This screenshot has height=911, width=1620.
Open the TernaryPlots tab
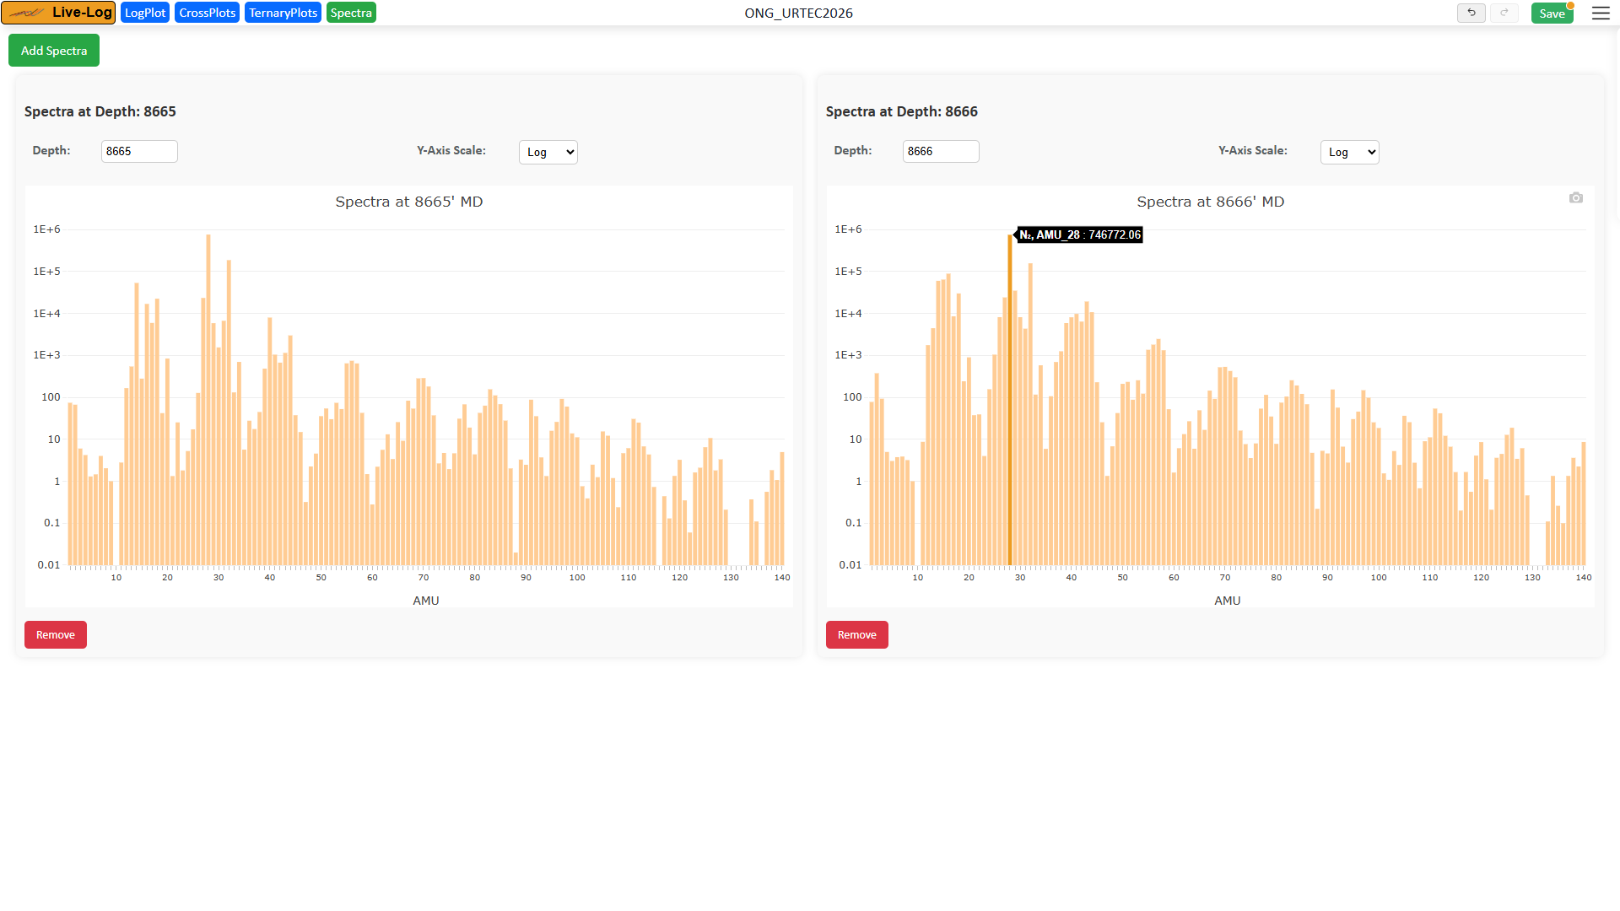283,13
